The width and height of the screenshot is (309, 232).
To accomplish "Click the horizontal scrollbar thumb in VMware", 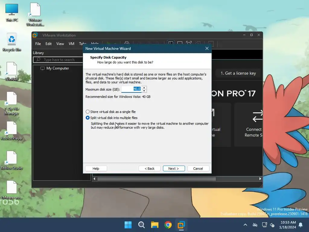I will coord(157,179).
